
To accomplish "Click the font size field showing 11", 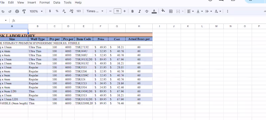I will click(x=117, y=11).
